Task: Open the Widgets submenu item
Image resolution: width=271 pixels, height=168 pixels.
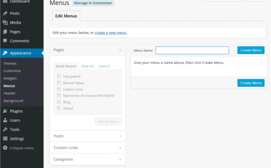Action: click(x=10, y=78)
